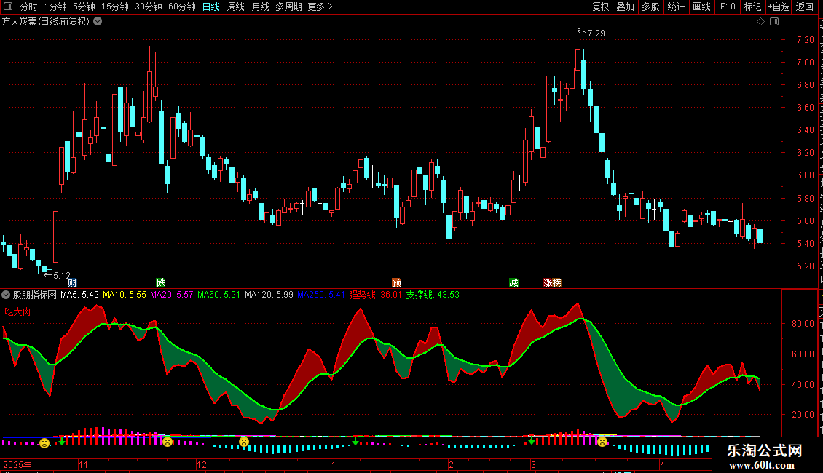This screenshot has height=473, width=823.
Task: Open the 统计 statistics tool
Action: 675,7
